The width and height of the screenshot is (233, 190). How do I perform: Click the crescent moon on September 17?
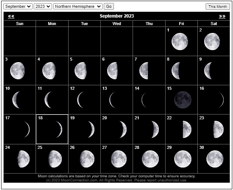coord(27,129)
